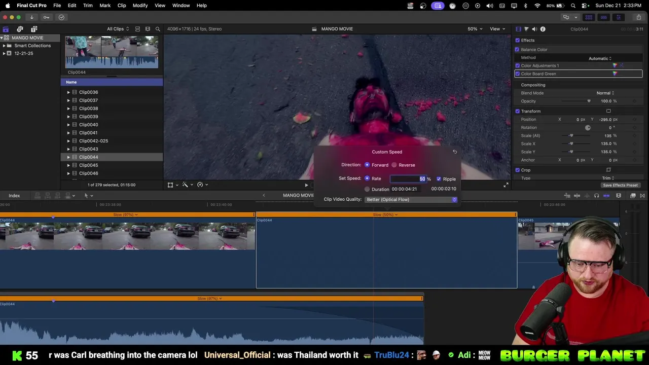Expand Clip0044 disclosure triangle in list

(x=68, y=157)
